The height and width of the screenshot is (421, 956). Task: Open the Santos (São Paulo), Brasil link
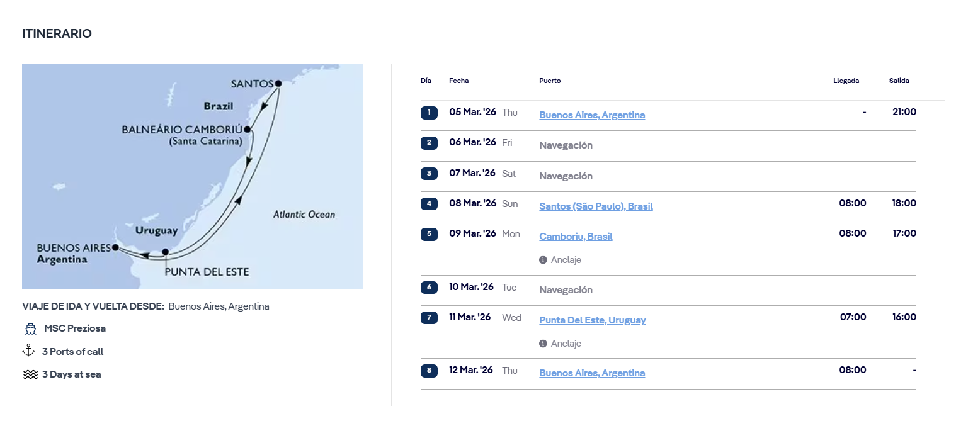[x=596, y=206]
